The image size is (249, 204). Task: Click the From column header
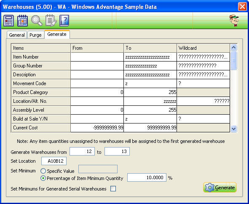pyautogui.click(x=97, y=48)
